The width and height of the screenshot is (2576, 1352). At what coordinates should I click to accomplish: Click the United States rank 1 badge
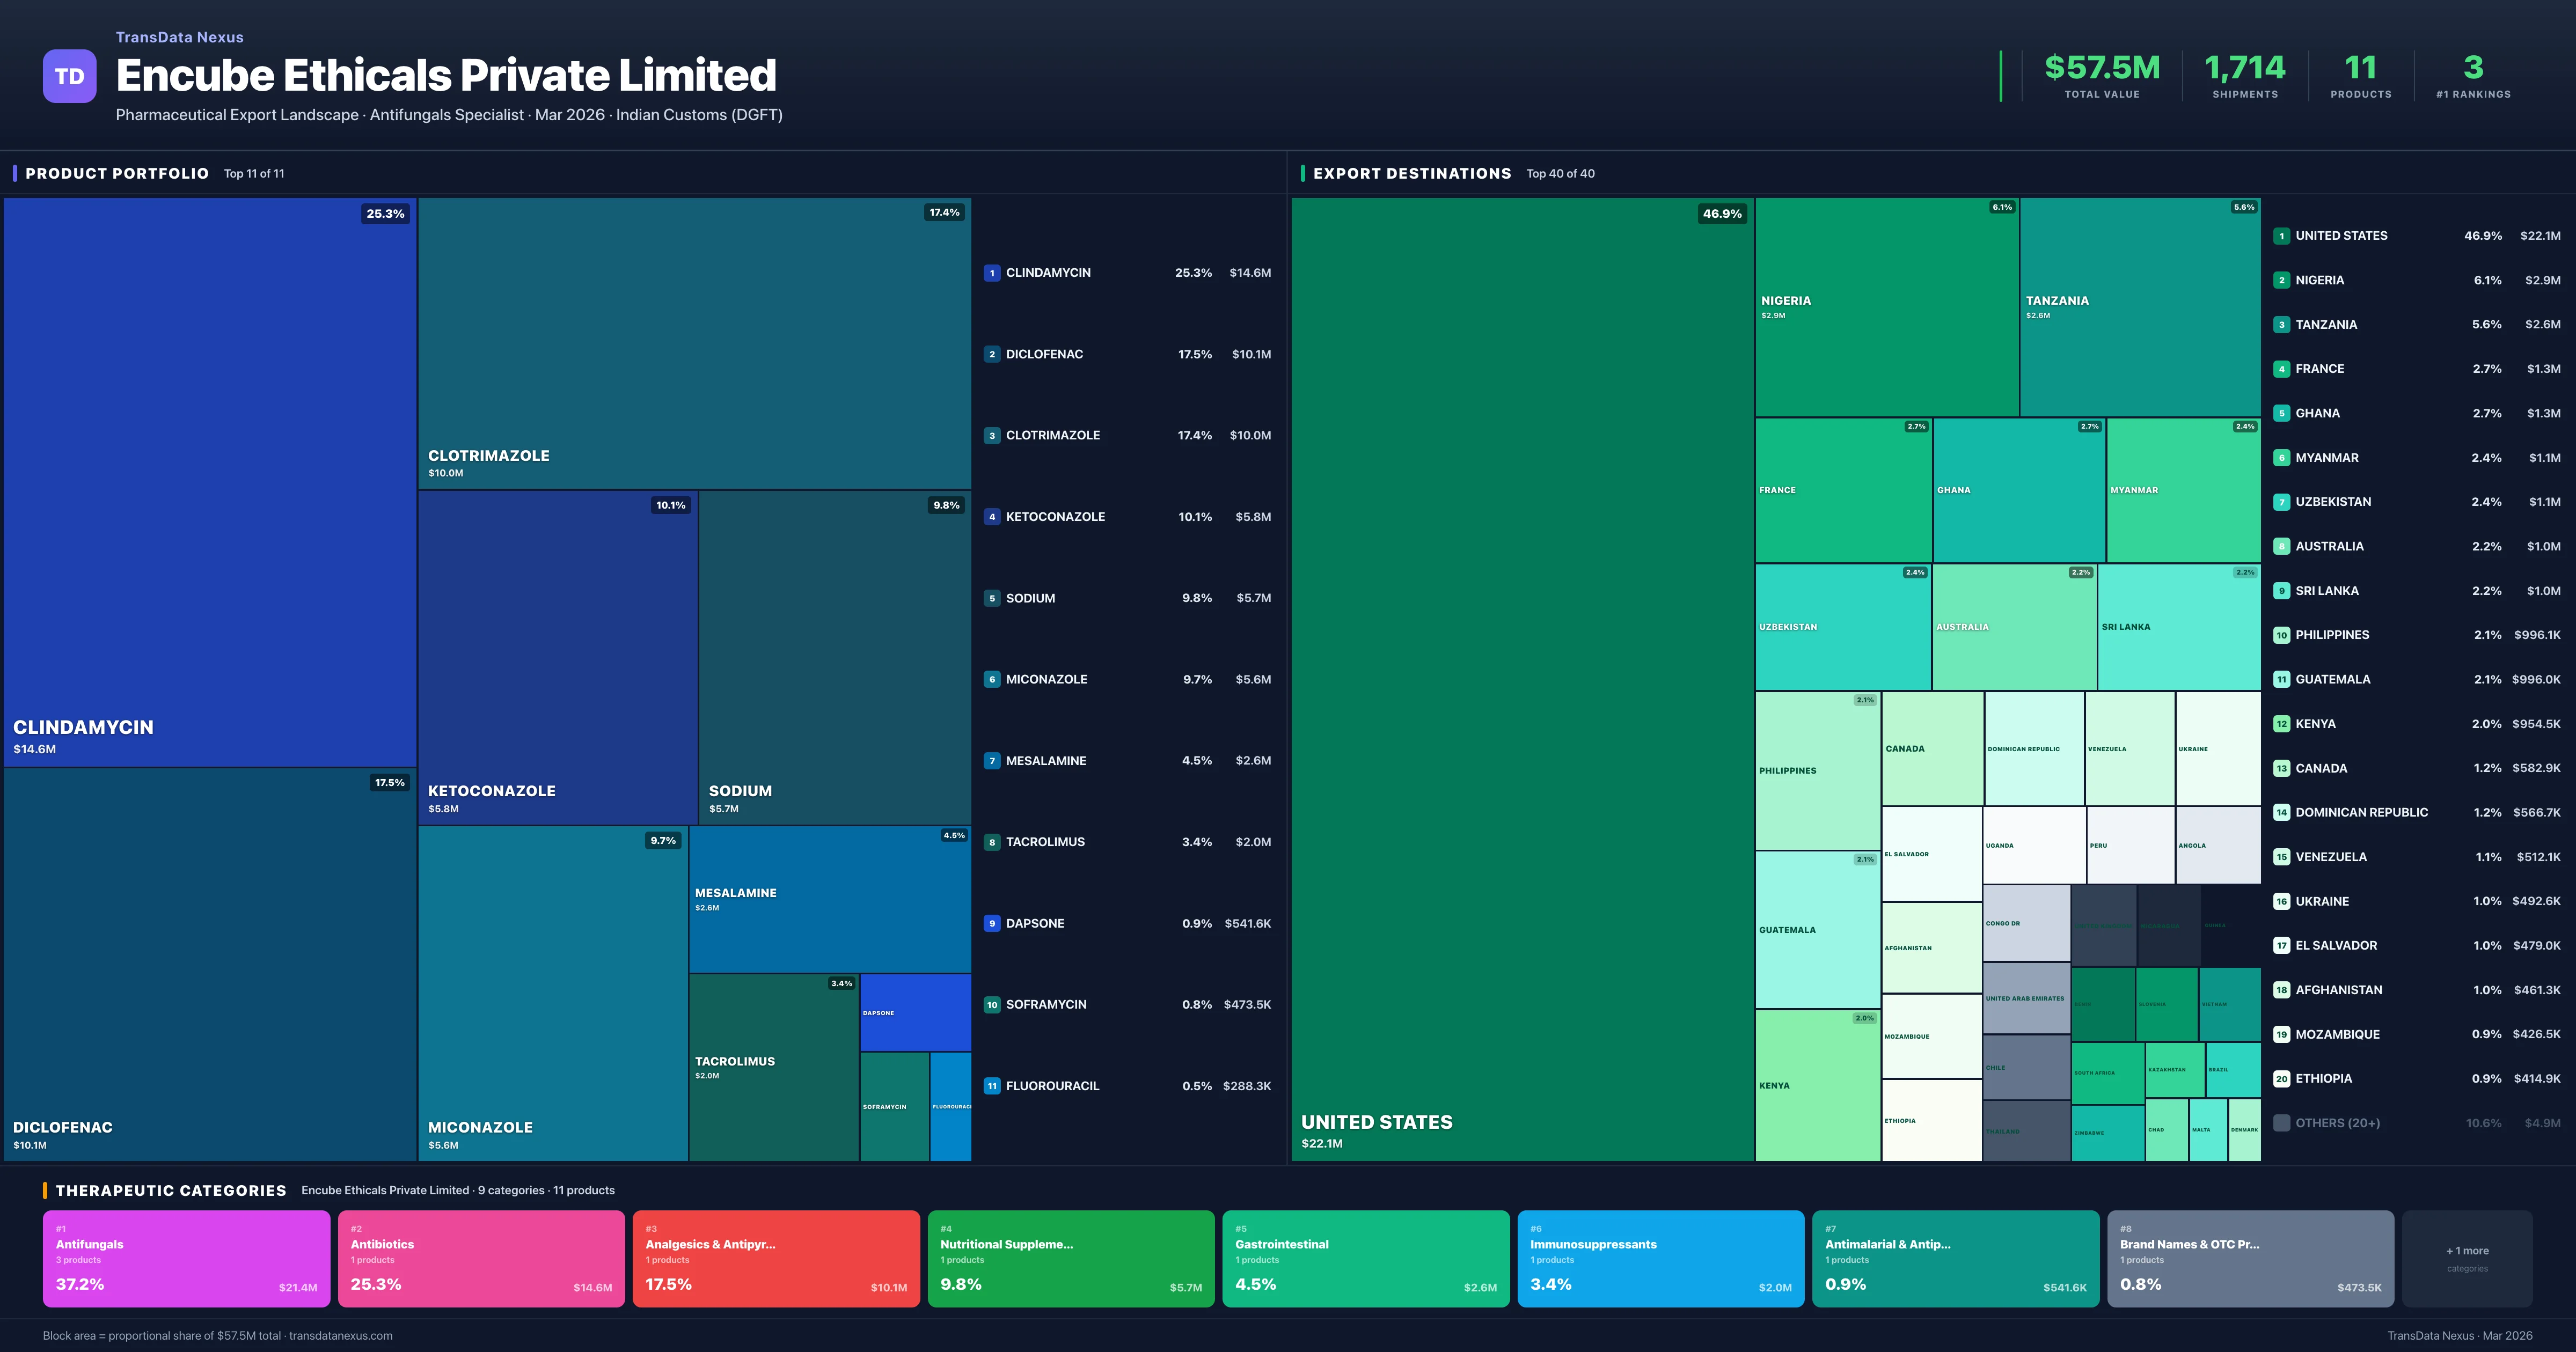2281,236
